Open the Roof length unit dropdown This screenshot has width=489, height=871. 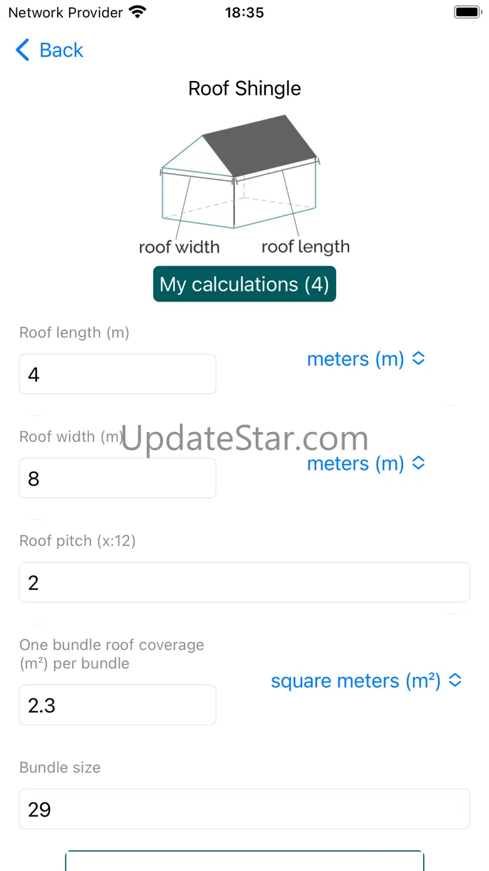[366, 359]
